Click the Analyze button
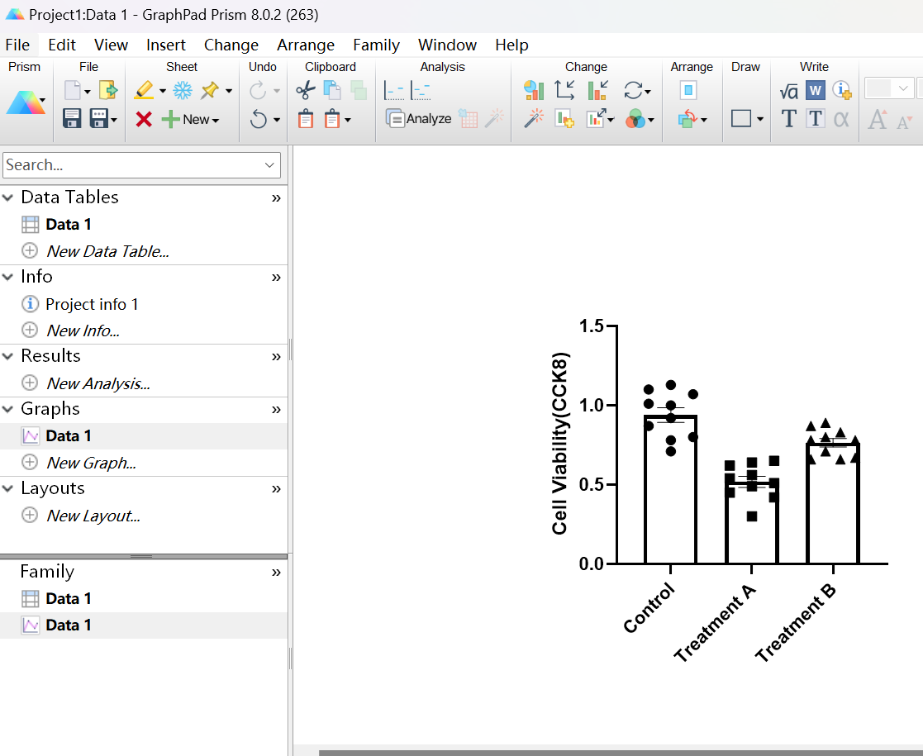Screen dimensions: 923x756 coord(420,119)
